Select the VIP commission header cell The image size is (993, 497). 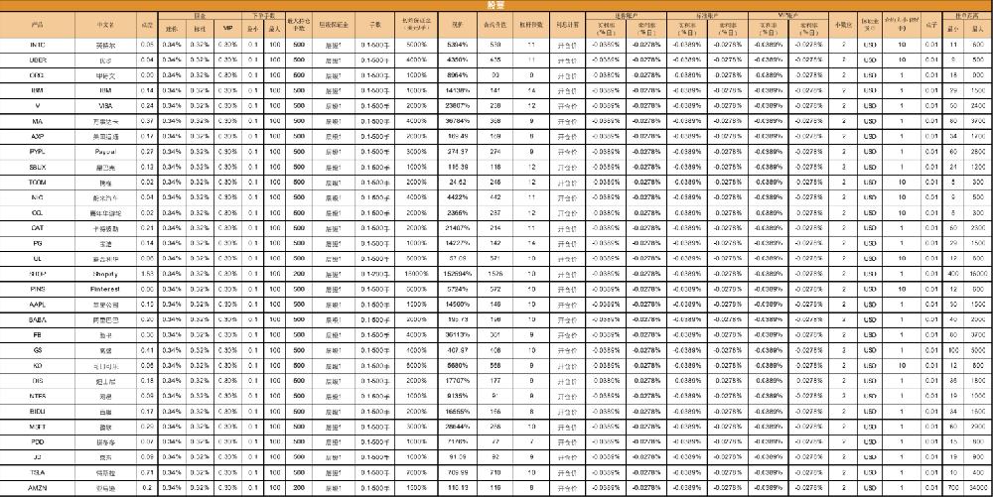coord(228,28)
